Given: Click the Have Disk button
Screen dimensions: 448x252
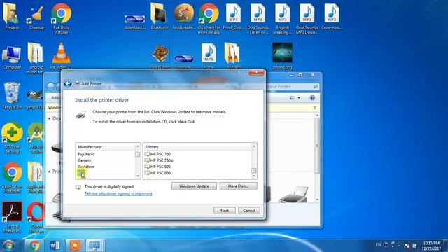Looking at the screenshot, I should (238, 186).
